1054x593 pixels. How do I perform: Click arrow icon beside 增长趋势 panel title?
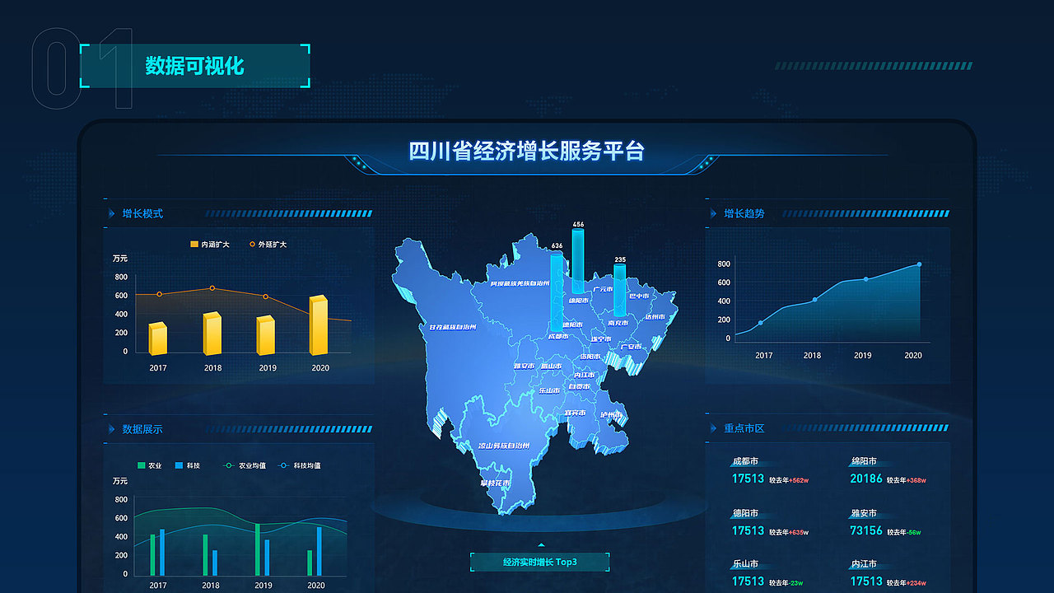[x=713, y=213]
